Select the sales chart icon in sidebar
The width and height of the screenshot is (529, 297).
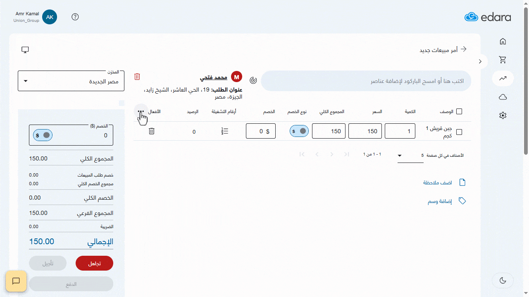pos(503,78)
